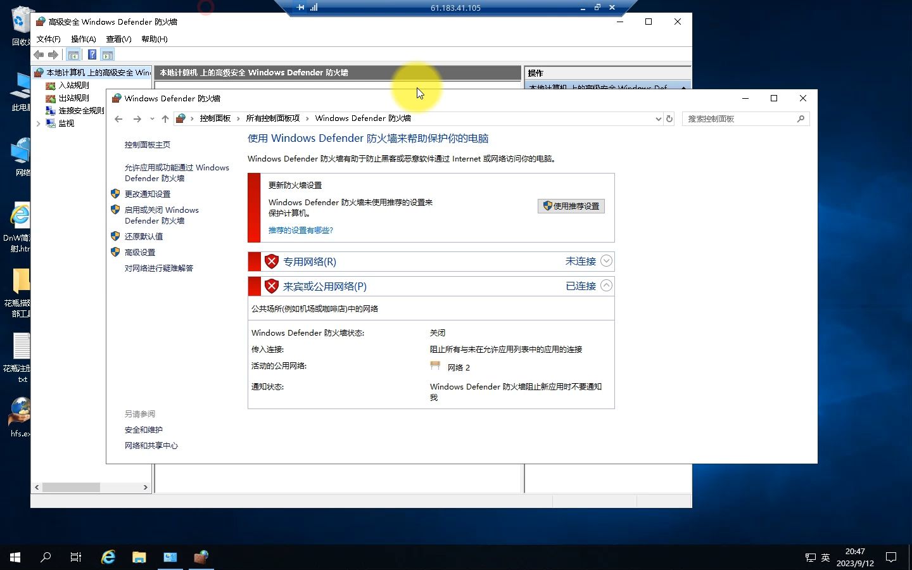Click 控制面板 breadcrumb
This screenshot has height=570, width=912.
click(x=215, y=118)
